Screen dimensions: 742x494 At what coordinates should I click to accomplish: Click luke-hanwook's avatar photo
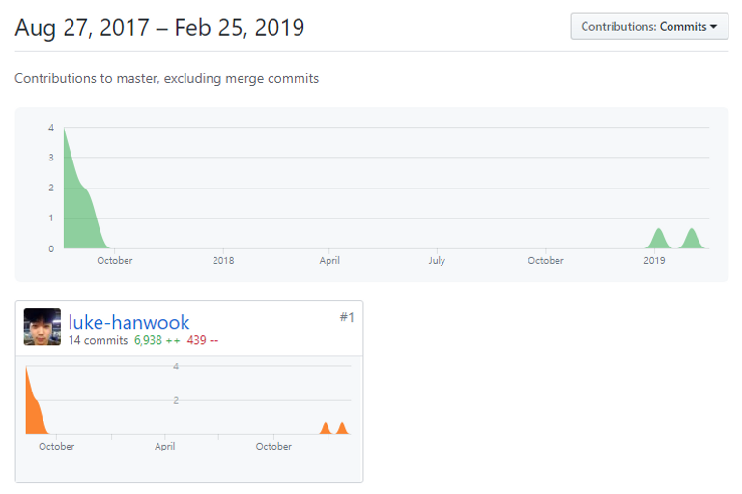point(43,327)
